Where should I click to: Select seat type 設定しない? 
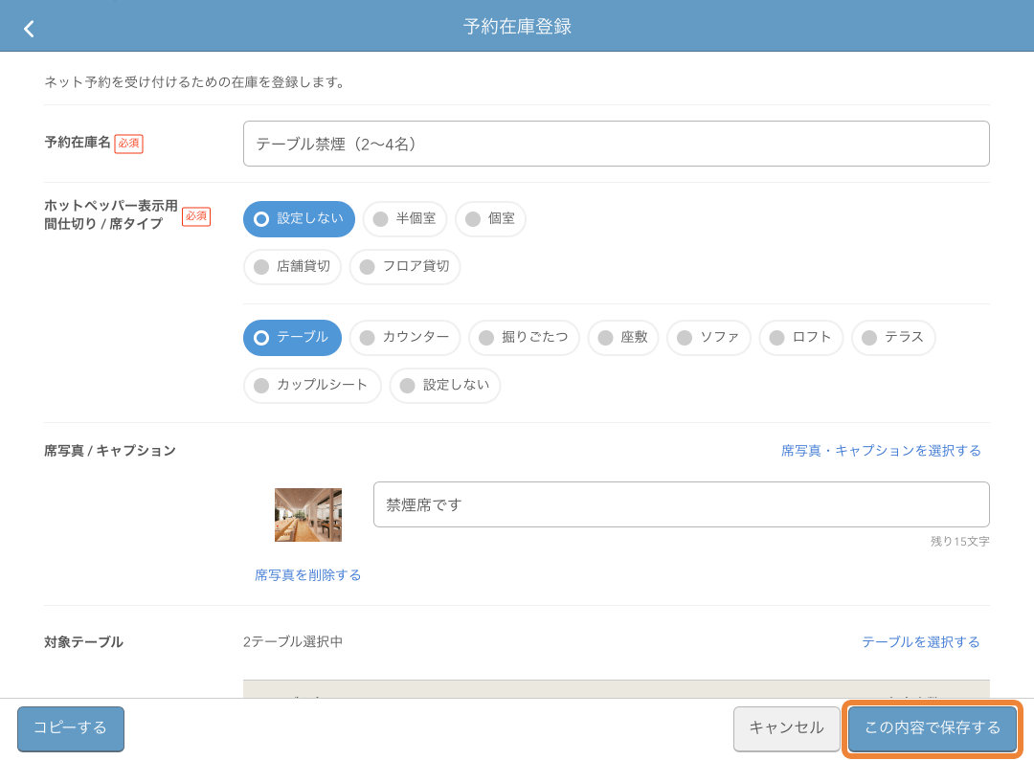[x=445, y=385]
